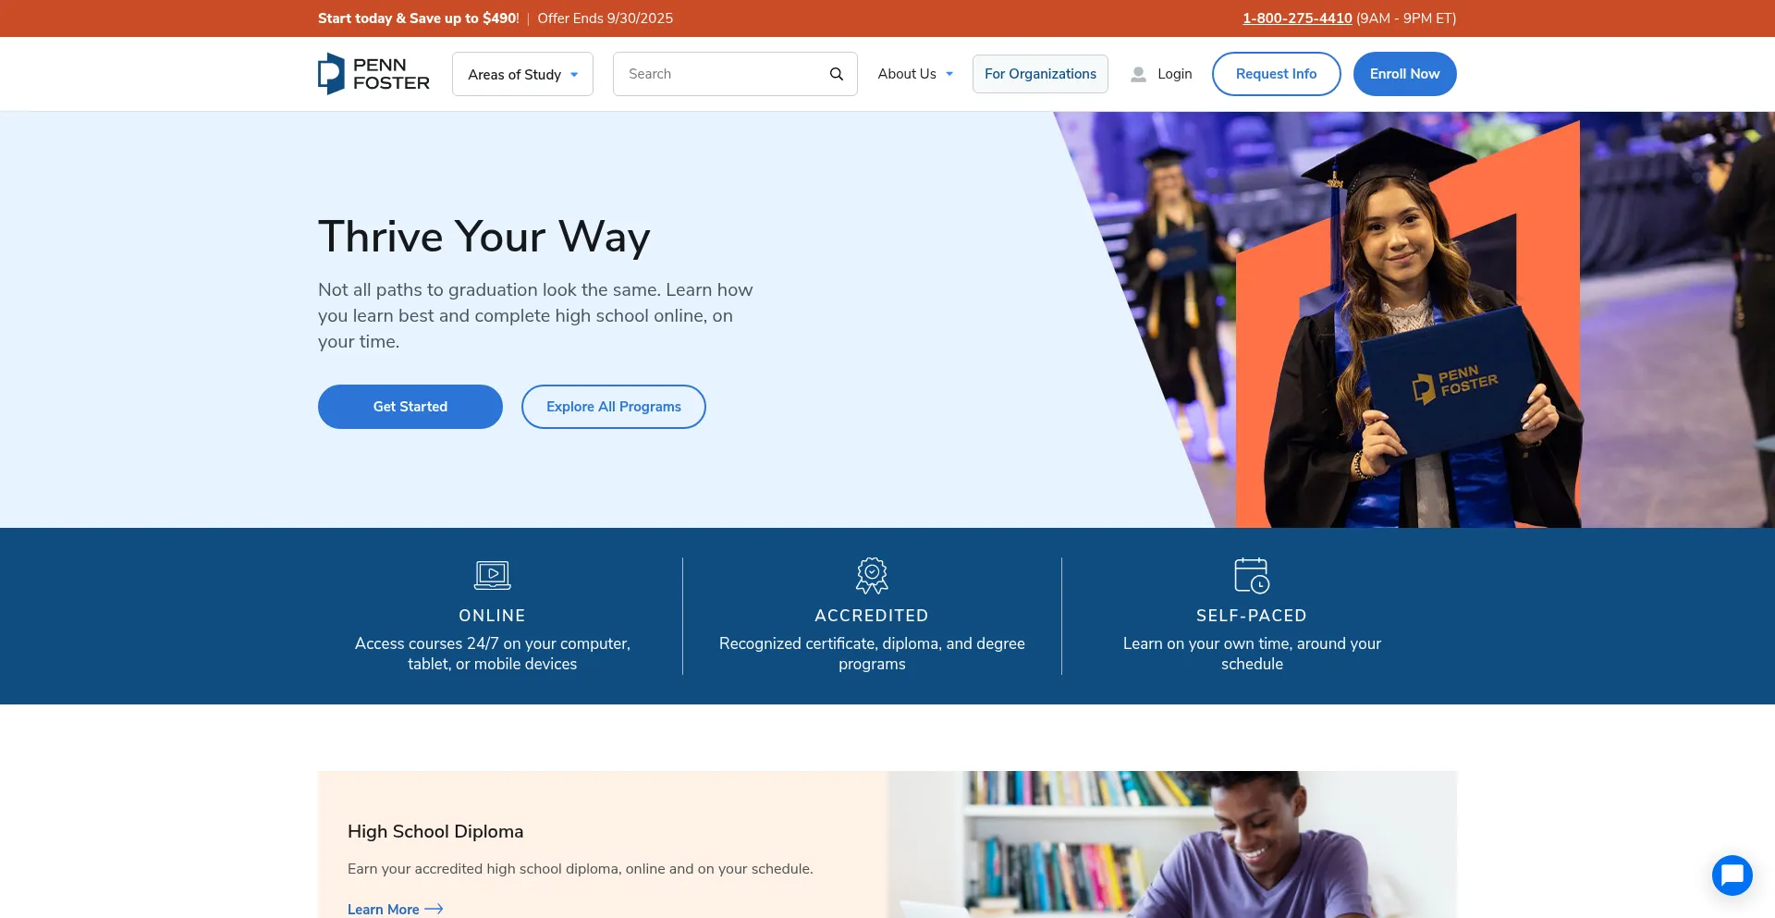Click the Enroll Now button
Viewport: 1775px width, 918px height.
(x=1404, y=74)
